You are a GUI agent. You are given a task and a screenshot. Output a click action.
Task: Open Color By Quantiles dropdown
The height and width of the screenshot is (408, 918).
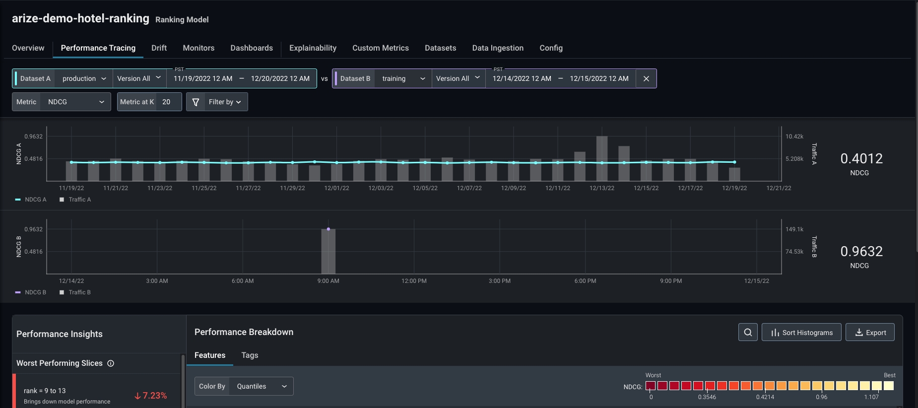[x=261, y=386]
